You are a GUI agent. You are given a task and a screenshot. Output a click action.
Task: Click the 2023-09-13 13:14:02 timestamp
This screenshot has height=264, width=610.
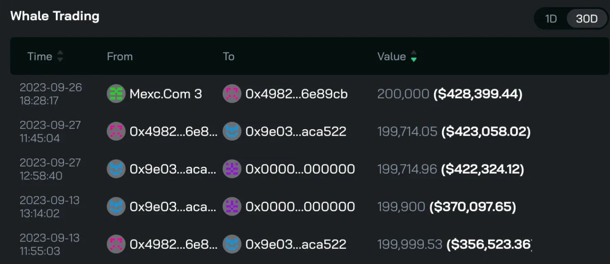coord(49,207)
